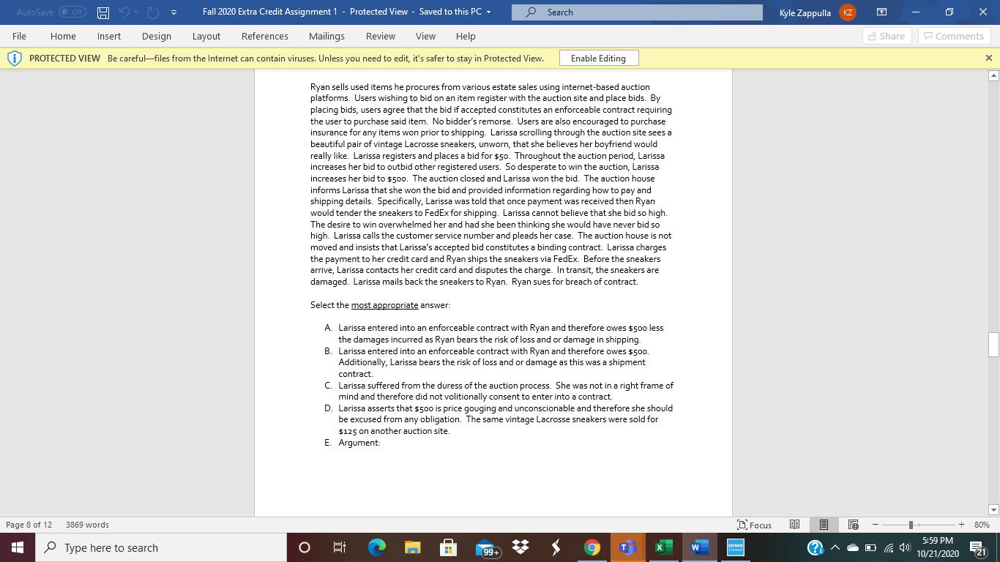The width and height of the screenshot is (1000, 562).
Task: Open File Explorer from taskbar
Action: point(412,547)
